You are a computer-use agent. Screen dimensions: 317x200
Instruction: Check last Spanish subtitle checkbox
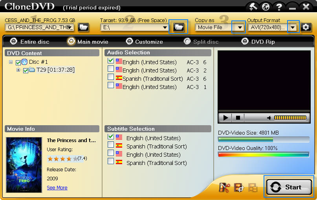tap(111, 161)
